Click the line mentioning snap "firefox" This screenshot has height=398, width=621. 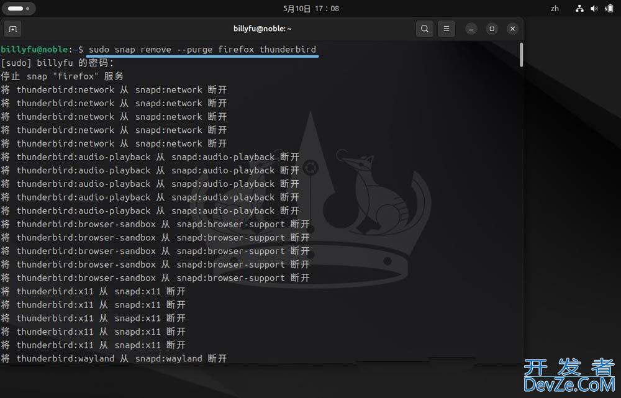[62, 76]
